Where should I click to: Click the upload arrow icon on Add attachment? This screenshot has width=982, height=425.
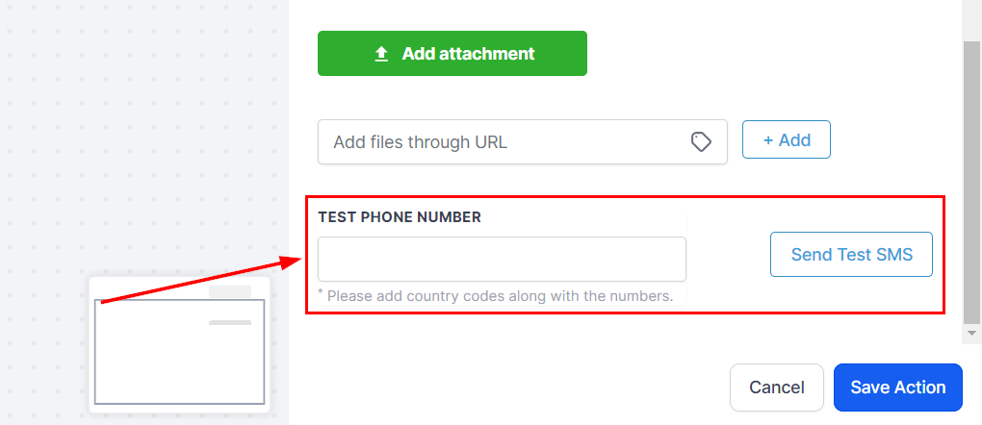tap(381, 54)
